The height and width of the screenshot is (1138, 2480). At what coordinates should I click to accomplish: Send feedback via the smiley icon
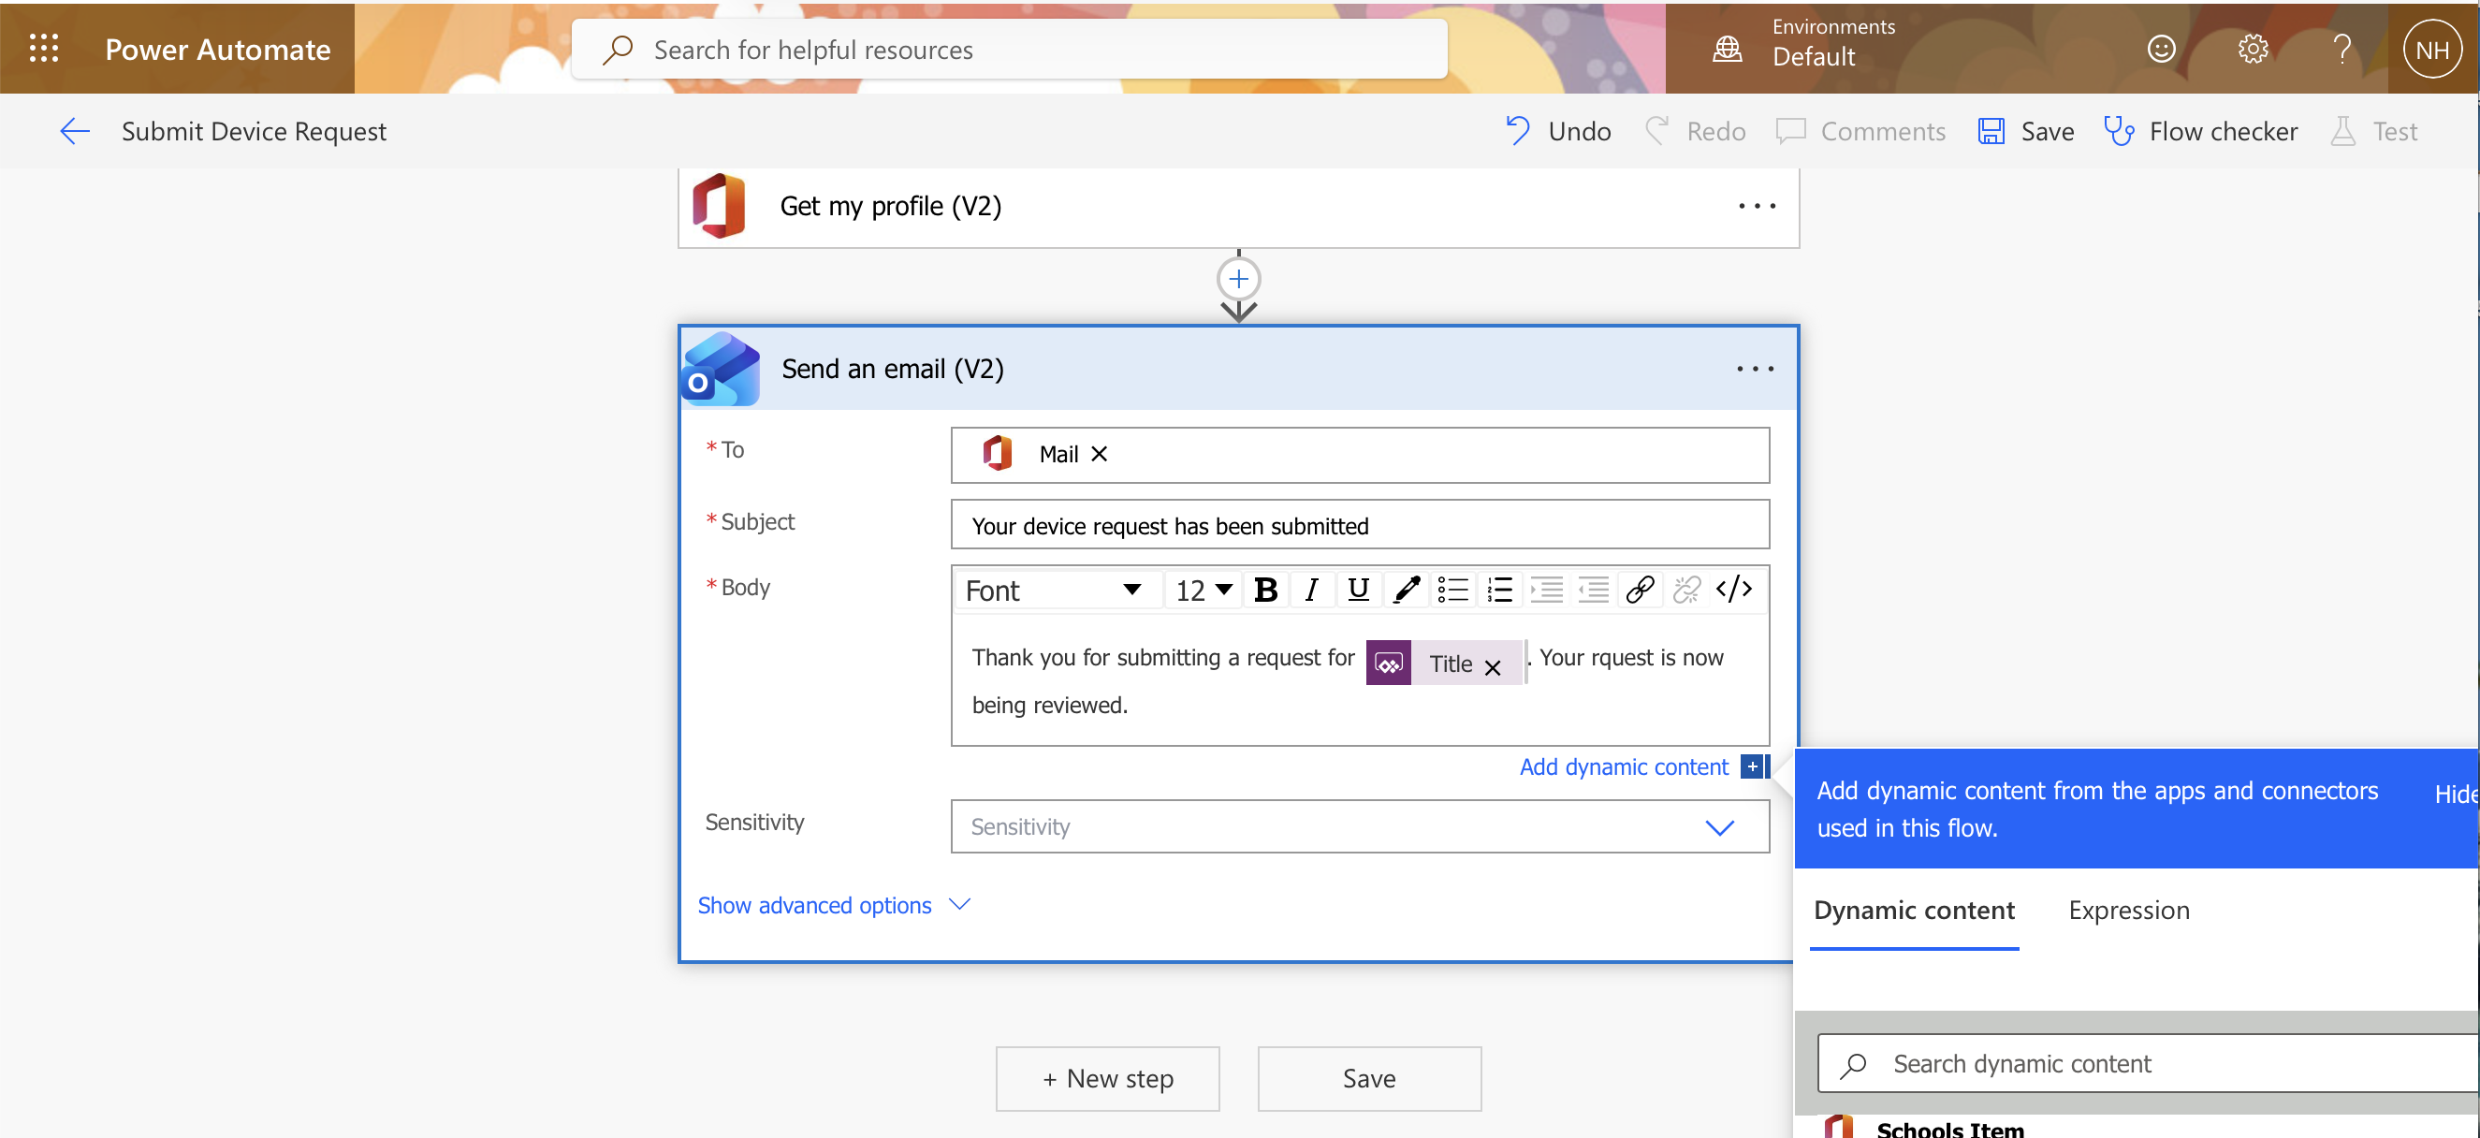click(x=2161, y=48)
